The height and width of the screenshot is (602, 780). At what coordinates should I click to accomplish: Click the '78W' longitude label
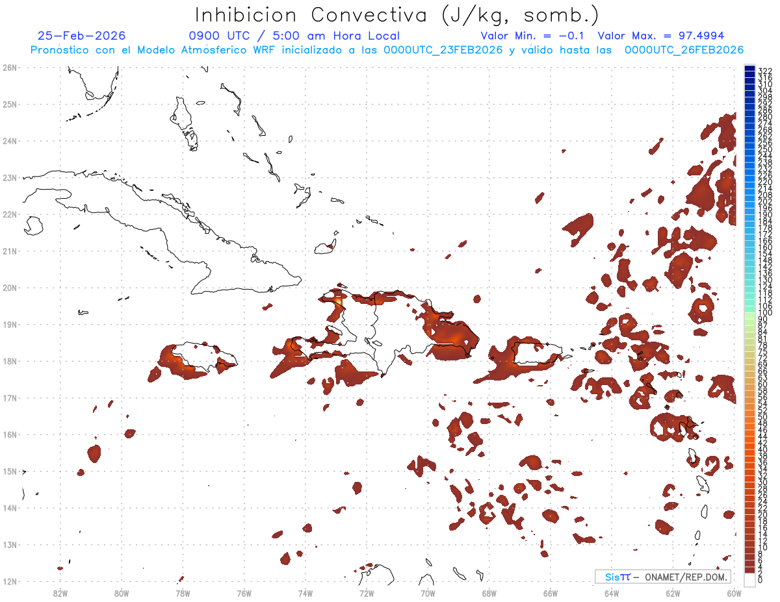coord(183,593)
